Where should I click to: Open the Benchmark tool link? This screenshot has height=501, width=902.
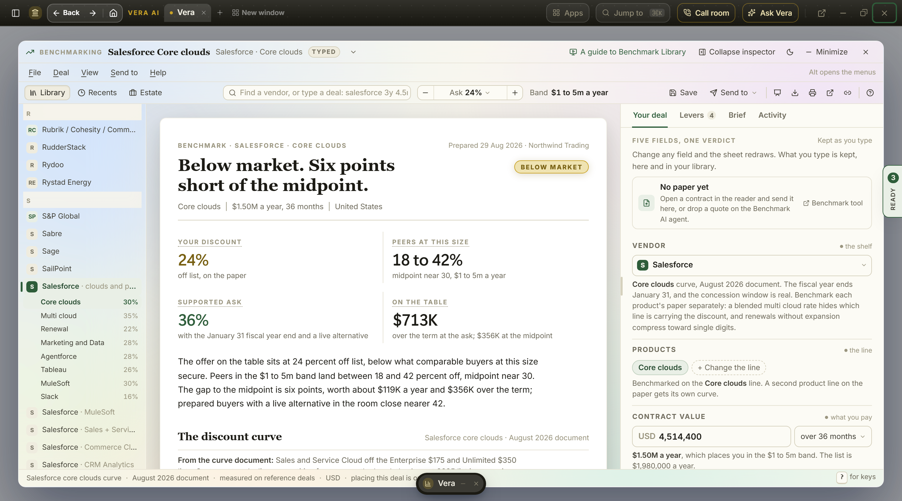point(833,203)
